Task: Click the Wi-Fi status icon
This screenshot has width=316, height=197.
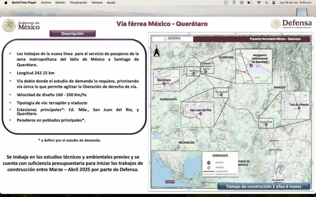Action: pyautogui.click(x=259, y=2)
